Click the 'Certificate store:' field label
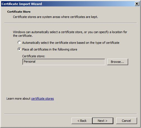The image size is (141, 128). (x=34, y=56)
